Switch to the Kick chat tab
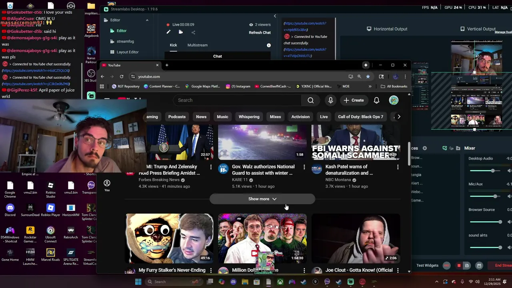This screenshot has height=288, width=512. coord(173,45)
